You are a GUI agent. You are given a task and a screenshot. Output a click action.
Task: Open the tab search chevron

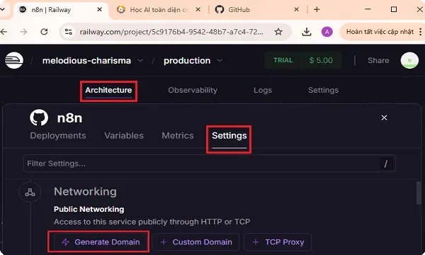pos(3,9)
